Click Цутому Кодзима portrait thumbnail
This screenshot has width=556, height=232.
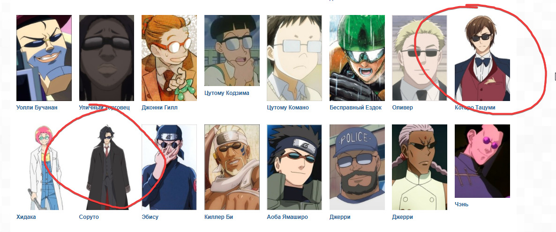(x=232, y=50)
